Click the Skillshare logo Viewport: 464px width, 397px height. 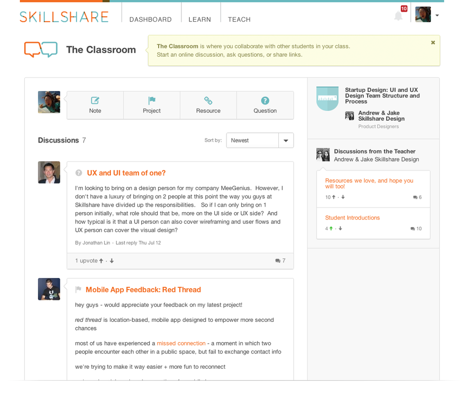pyautogui.click(x=64, y=17)
